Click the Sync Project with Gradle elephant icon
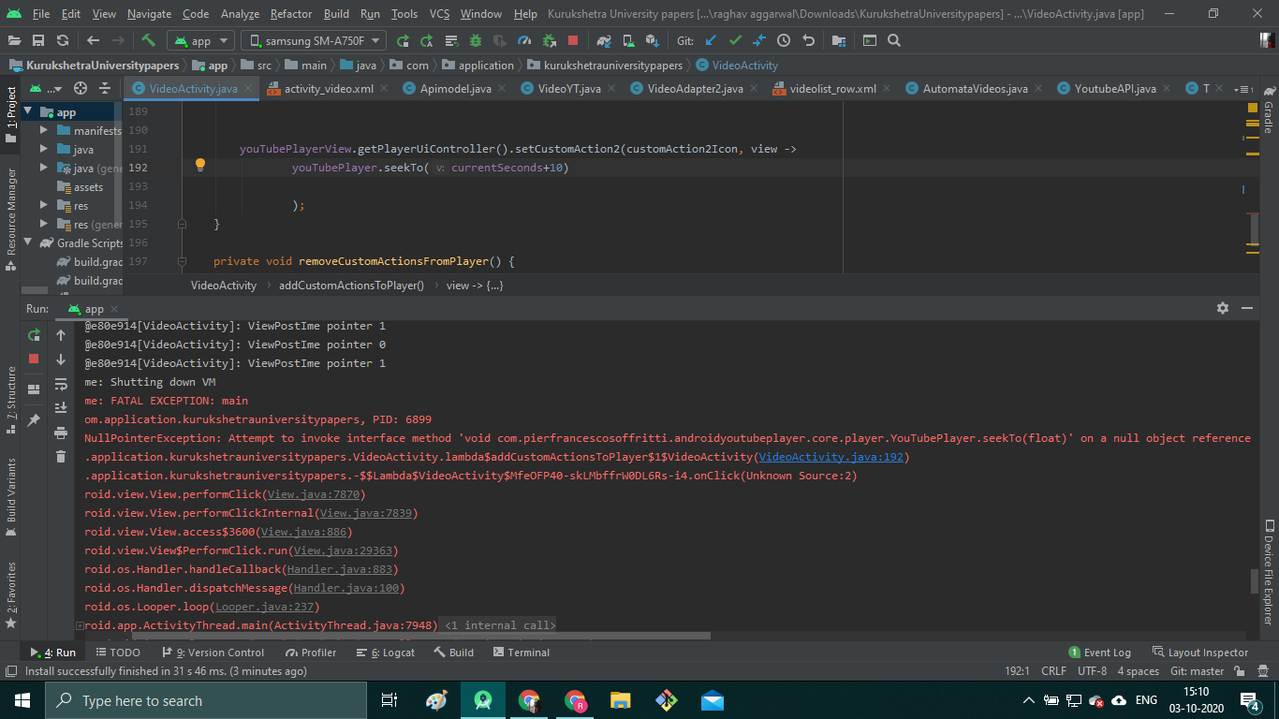This screenshot has height=719, width=1279. pyautogui.click(x=604, y=40)
